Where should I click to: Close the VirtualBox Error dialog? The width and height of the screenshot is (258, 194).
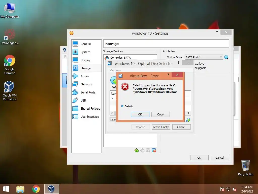coord(177,75)
